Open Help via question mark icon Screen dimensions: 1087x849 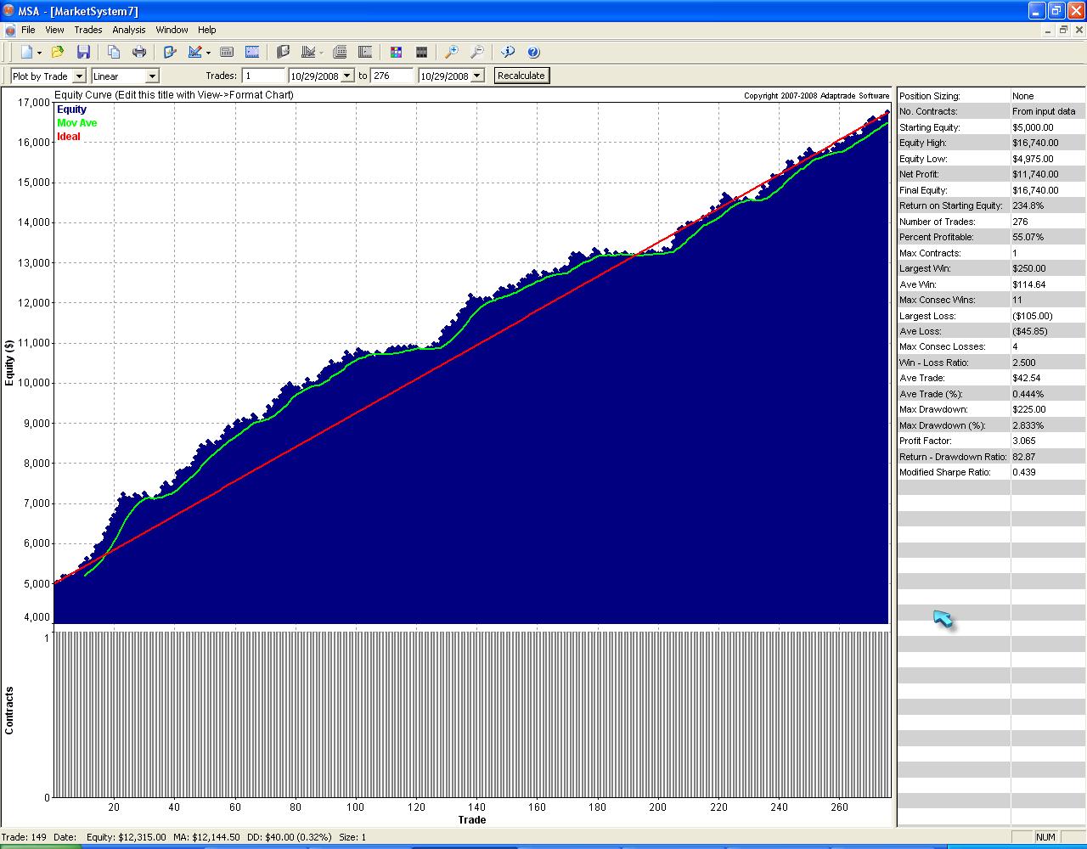click(x=533, y=52)
